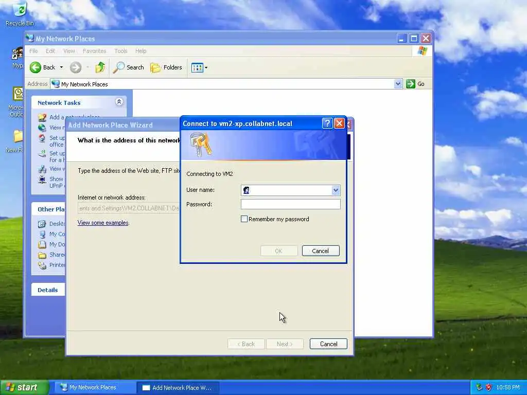
Task: Click the Printers and Faxes icon
Action: tap(42, 265)
